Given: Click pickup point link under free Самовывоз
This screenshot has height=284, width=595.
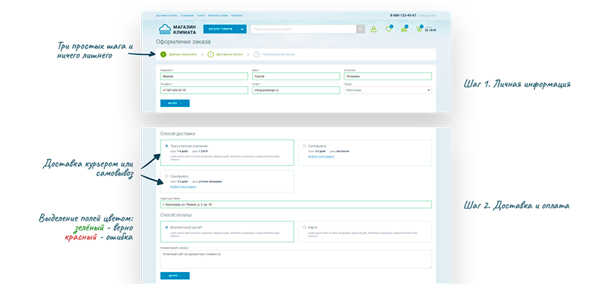Looking at the screenshot, I should [x=321, y=156].
